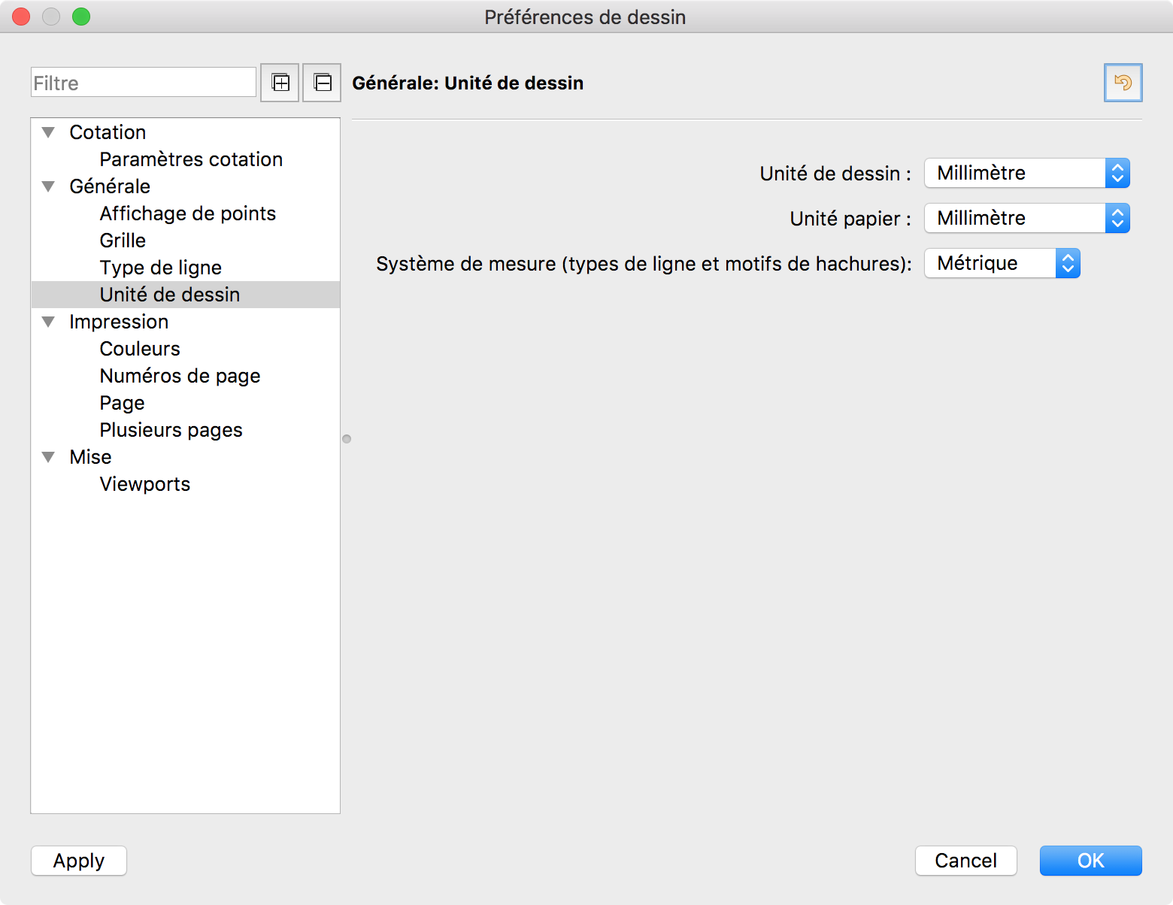This screenshot has width=1173, height=905.
Task: Click the restore defaults arrow icon
Action: click(1123, 83)
